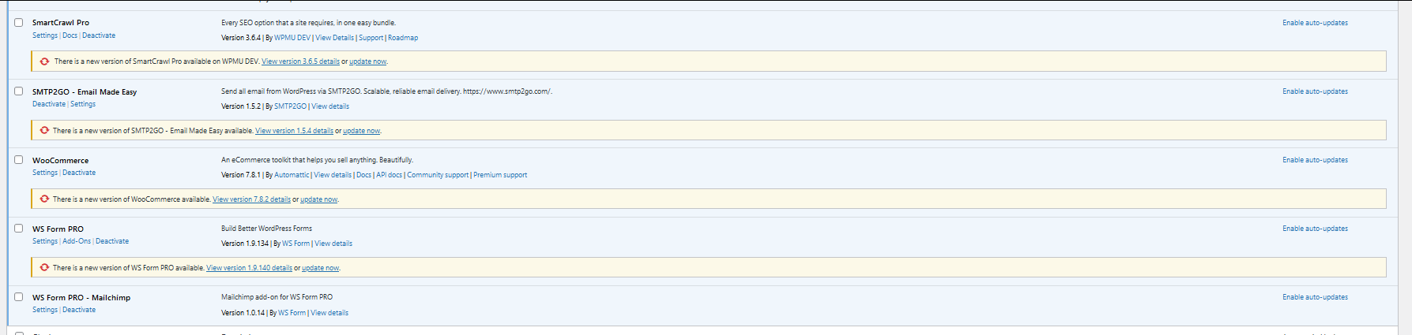View version 3.6.5 details for SmartCrawl
The image size is (1412, 335).
pyautogui.click(x=300, y=61)
